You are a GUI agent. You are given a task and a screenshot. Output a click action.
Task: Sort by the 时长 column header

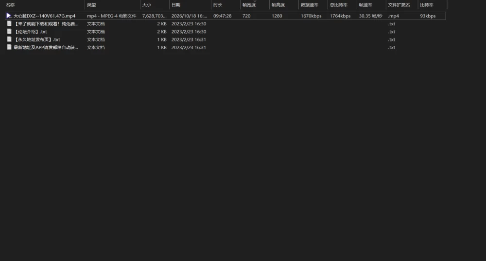pyautogui.click(x=218, y=5)
